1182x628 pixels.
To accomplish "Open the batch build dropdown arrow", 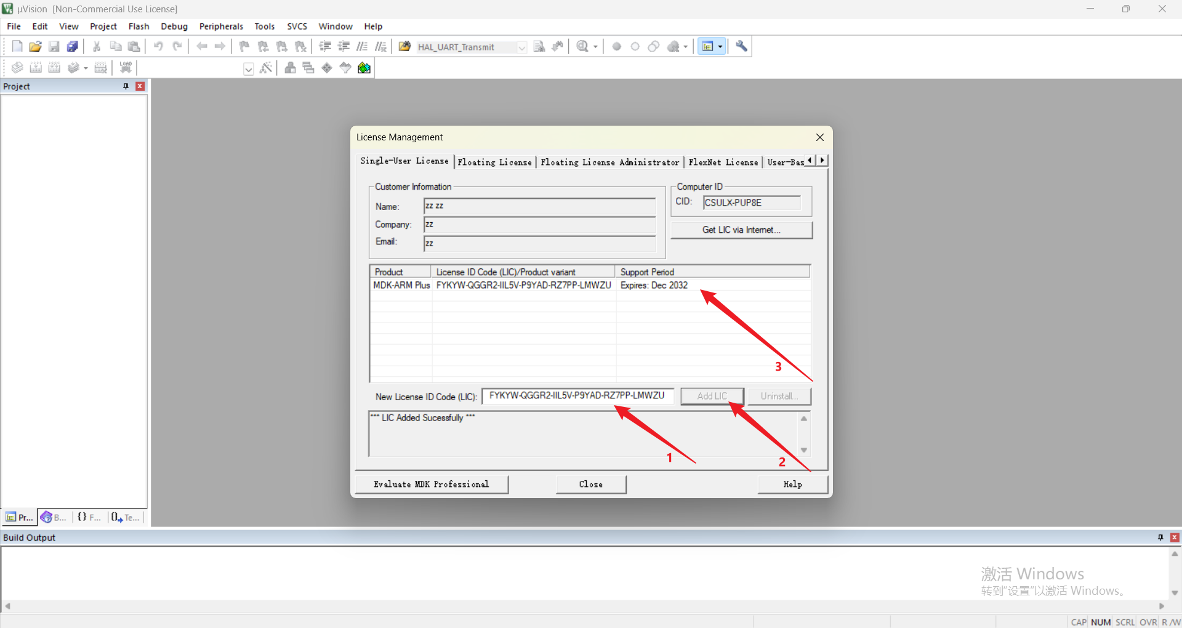I will (x=86, y=68).
